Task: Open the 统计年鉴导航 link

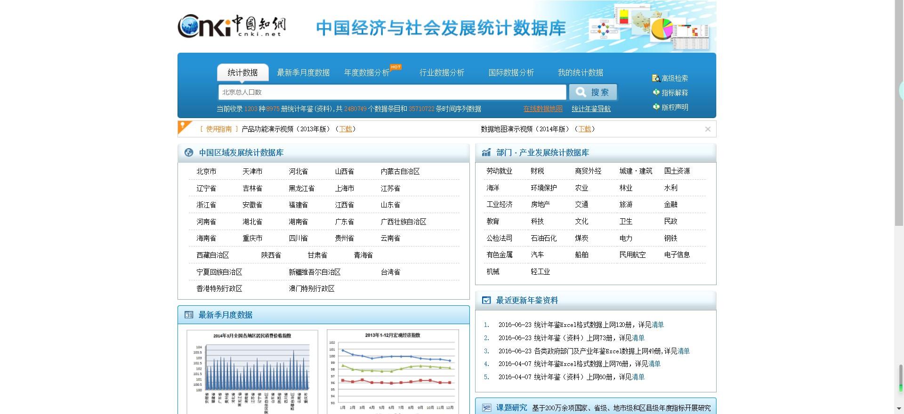Action: (x=591, y=109)
